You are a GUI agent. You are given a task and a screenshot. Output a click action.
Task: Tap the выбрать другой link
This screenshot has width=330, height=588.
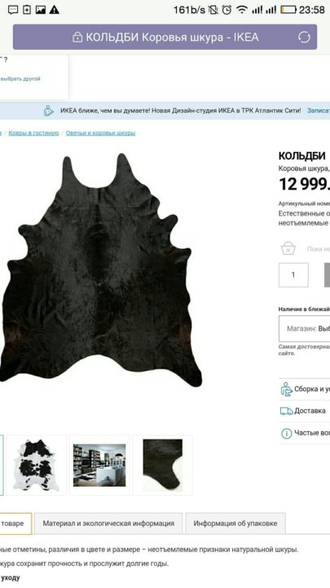[20, 78]
